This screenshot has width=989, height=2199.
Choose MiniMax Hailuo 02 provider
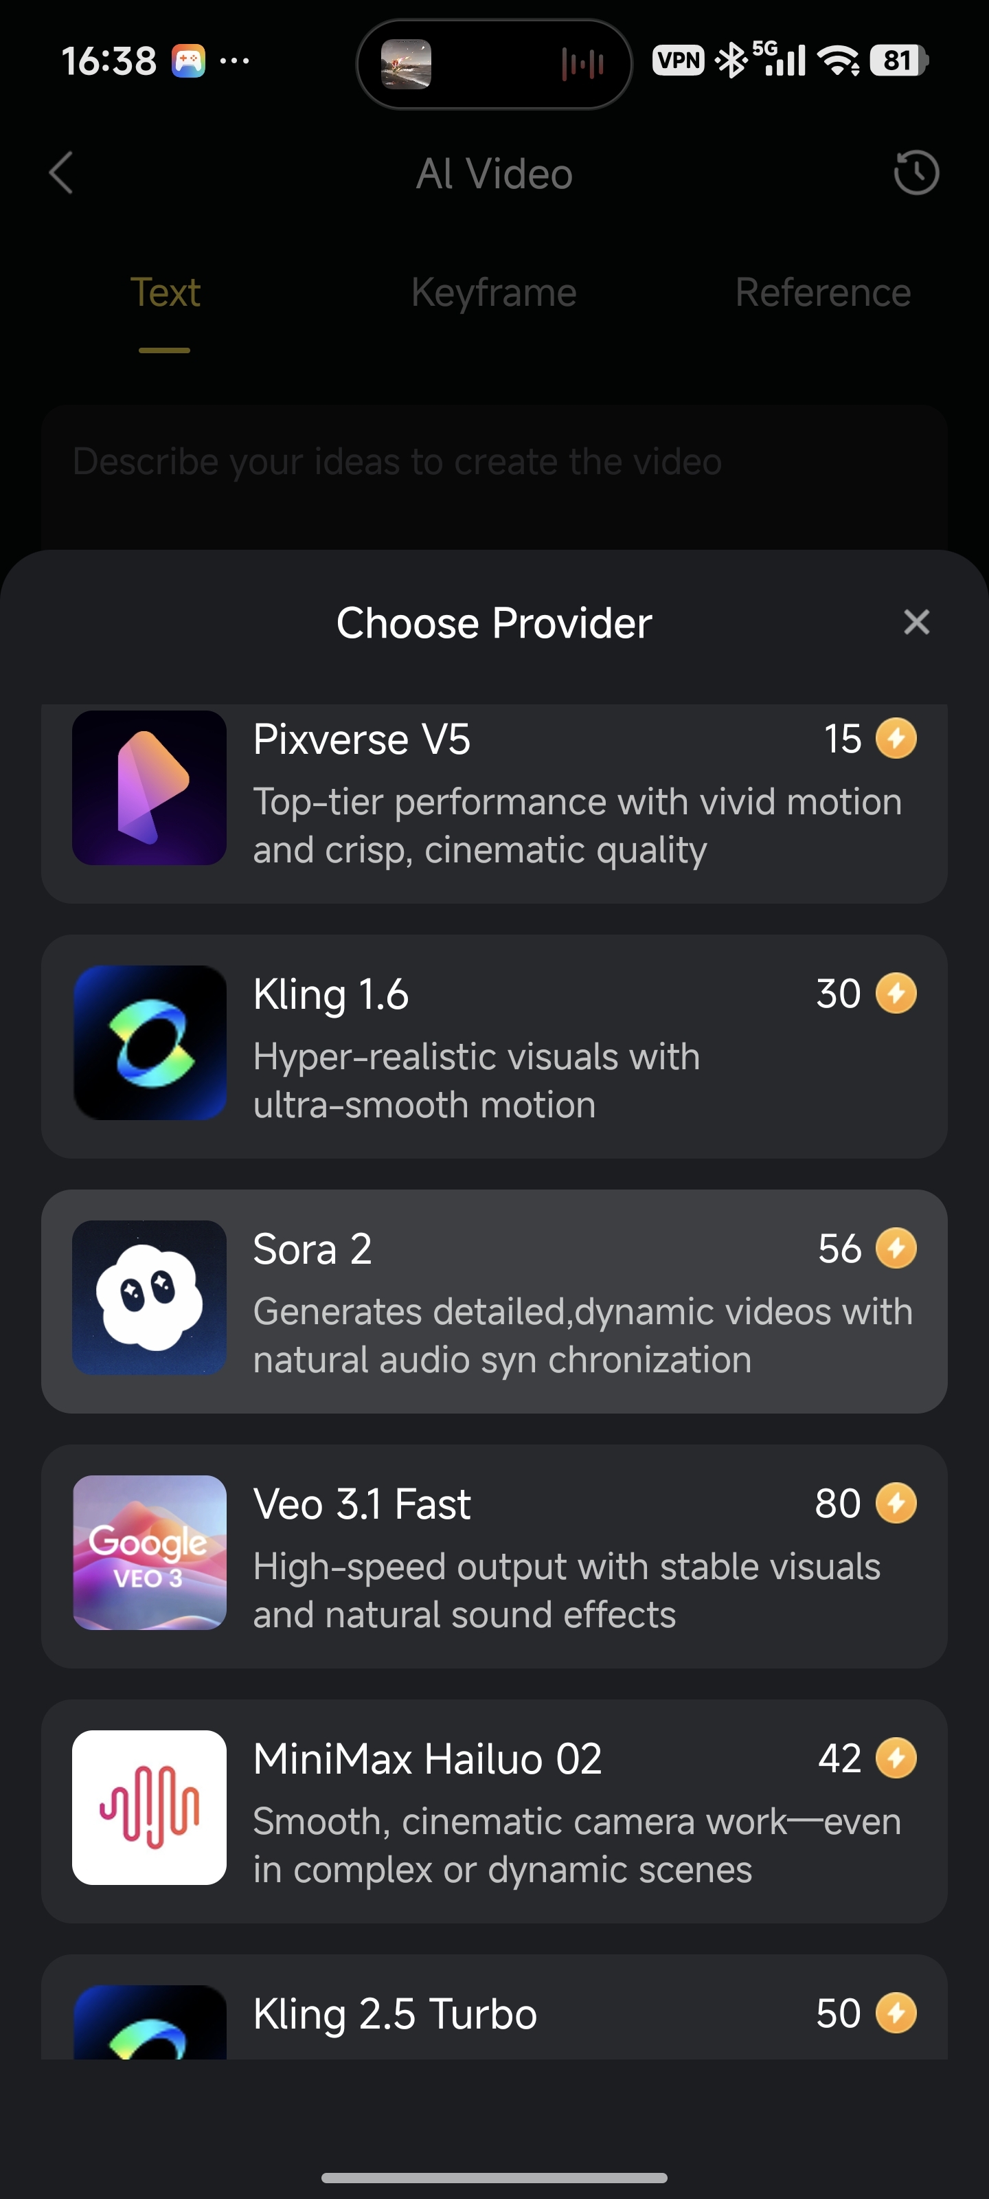point(494,1811)
